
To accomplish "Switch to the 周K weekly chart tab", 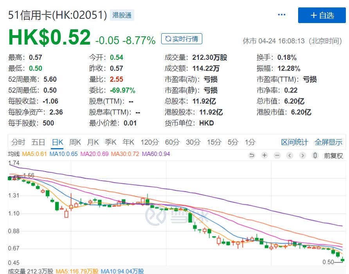I will [x=75, y=142].
